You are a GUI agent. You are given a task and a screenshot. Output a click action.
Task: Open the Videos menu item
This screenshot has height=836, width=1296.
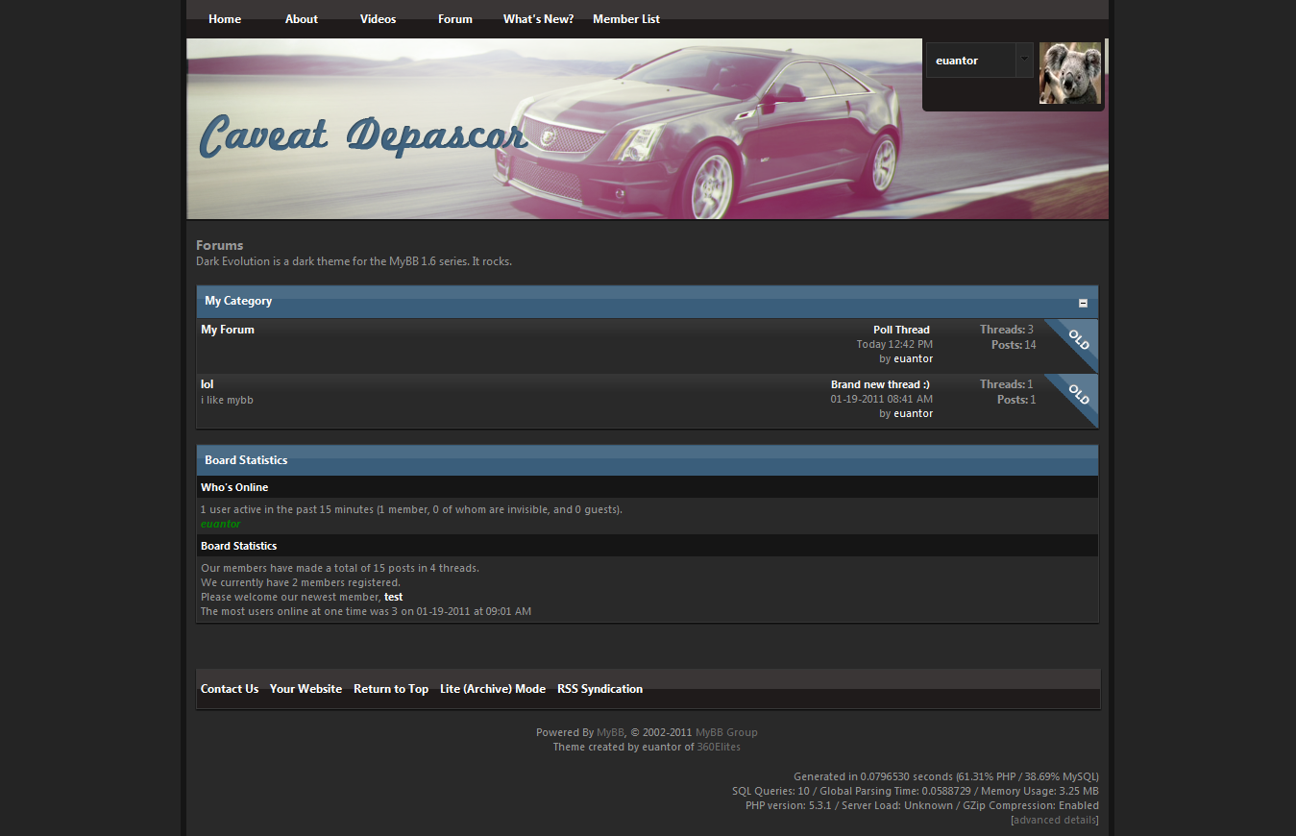[378, 19]
